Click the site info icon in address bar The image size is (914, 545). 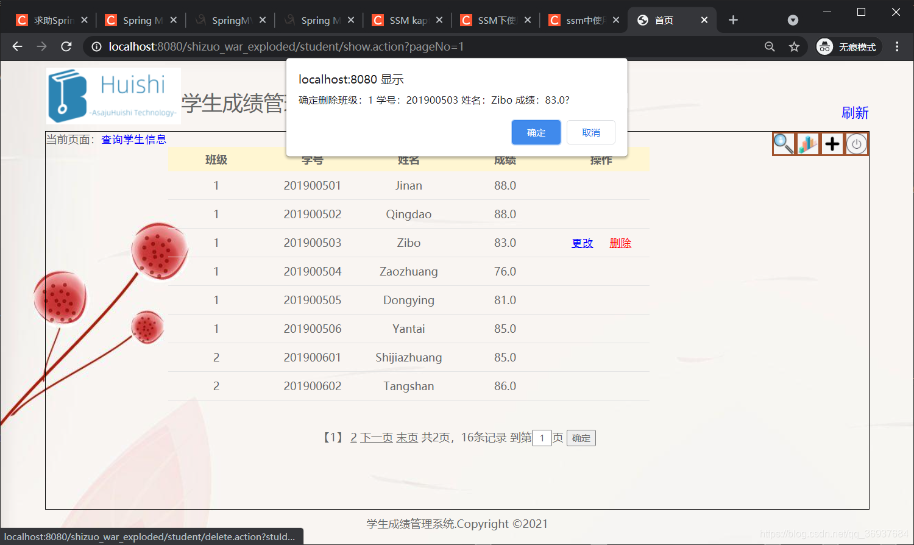point(96,46)
